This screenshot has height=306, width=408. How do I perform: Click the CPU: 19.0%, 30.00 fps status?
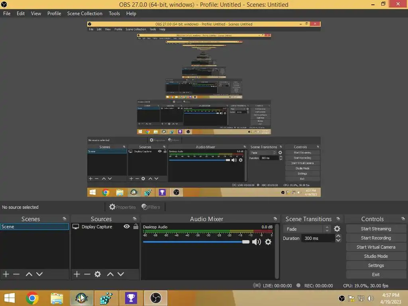coord(366,286)
